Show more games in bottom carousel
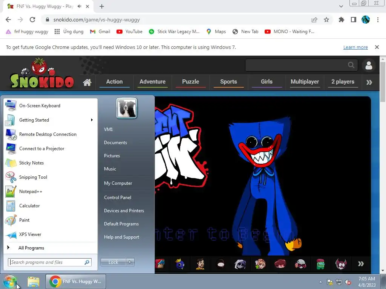The image size is (386, 289). pos(361,264)
